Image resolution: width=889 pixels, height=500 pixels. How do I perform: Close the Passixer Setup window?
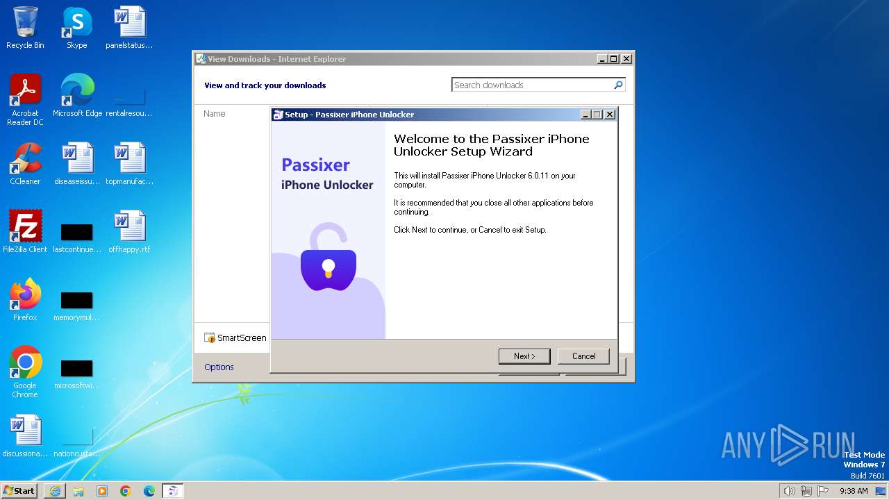pos(610,115)
